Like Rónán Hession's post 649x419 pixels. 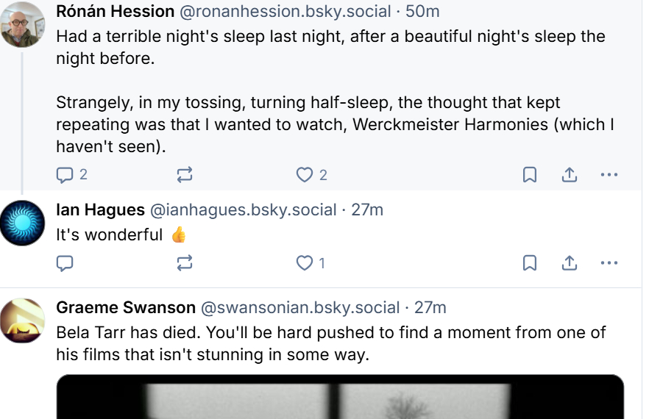click(x=305, y=175)
